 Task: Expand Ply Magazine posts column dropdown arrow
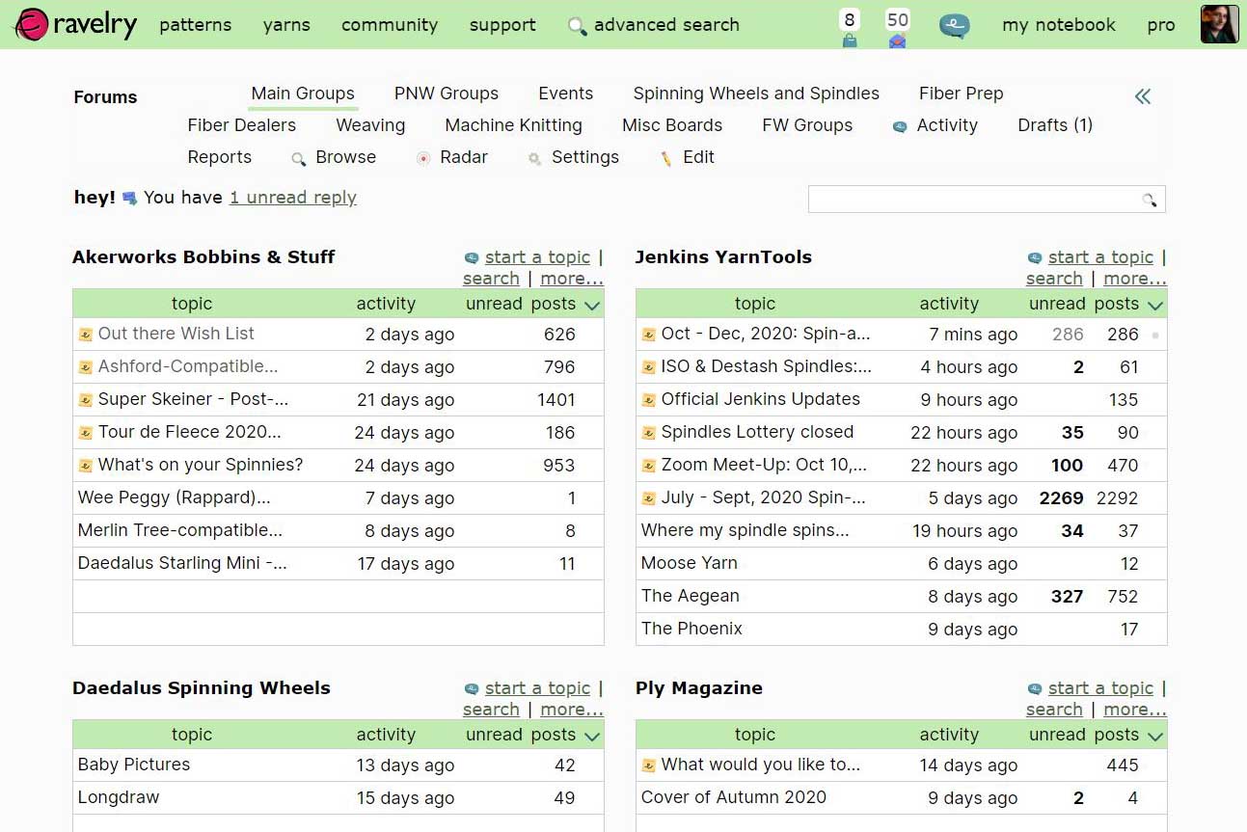coord(1155,736)
